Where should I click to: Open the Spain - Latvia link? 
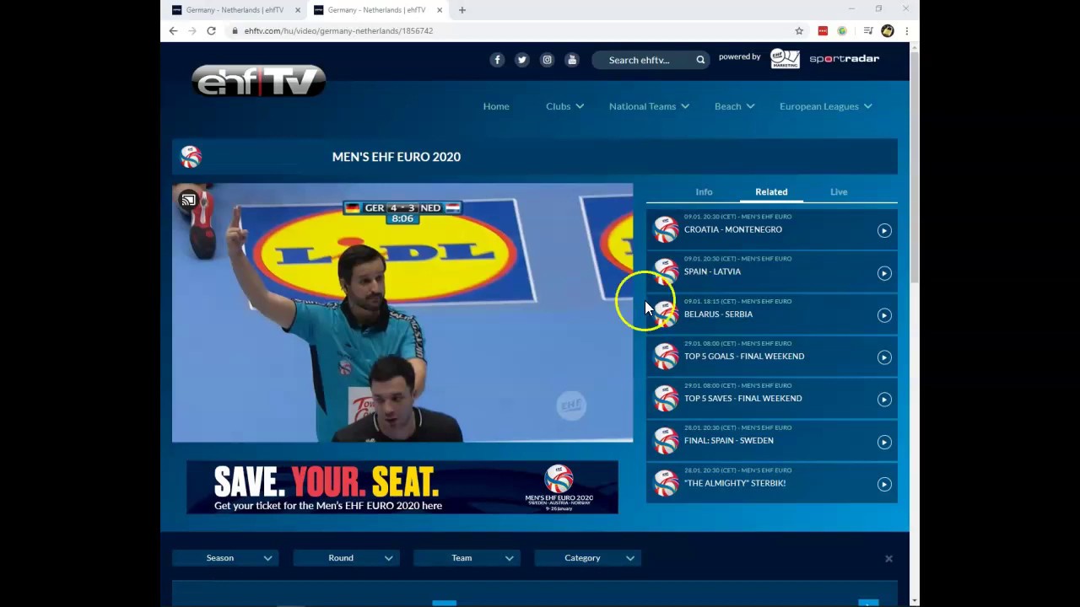point(712,271)
